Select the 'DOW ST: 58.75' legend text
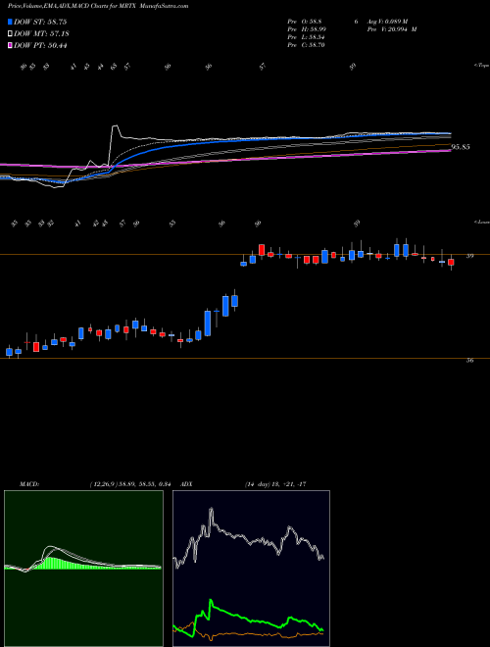Viewport: 490px width, 647px height. (x=40, y=22)
